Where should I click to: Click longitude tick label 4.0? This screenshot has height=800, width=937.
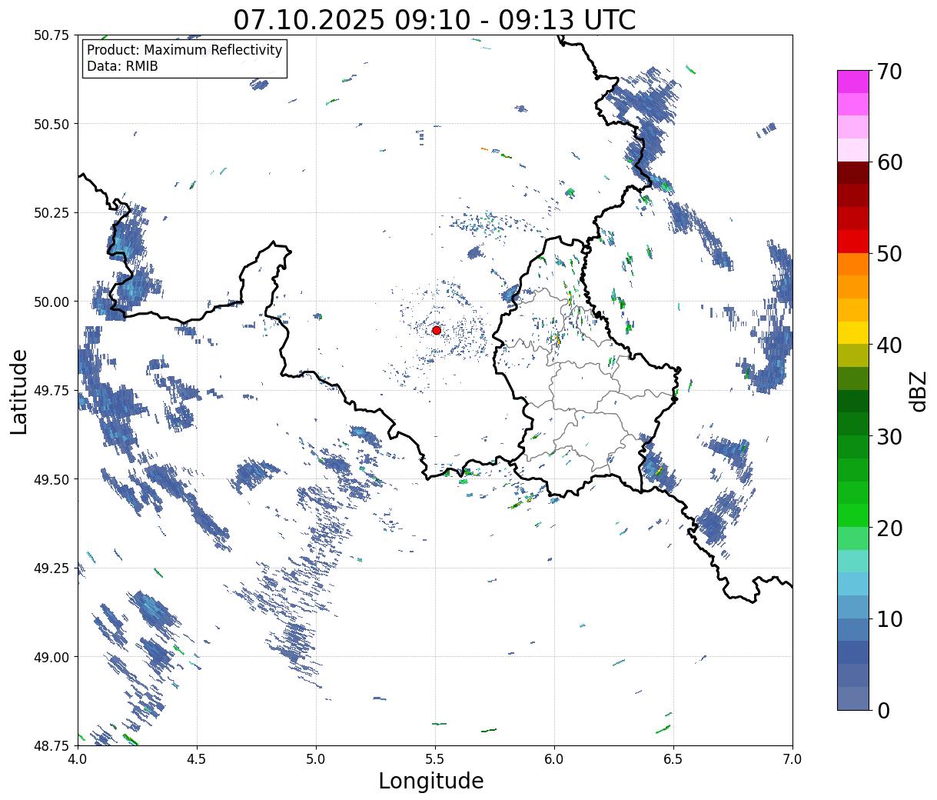coord(78,758)
